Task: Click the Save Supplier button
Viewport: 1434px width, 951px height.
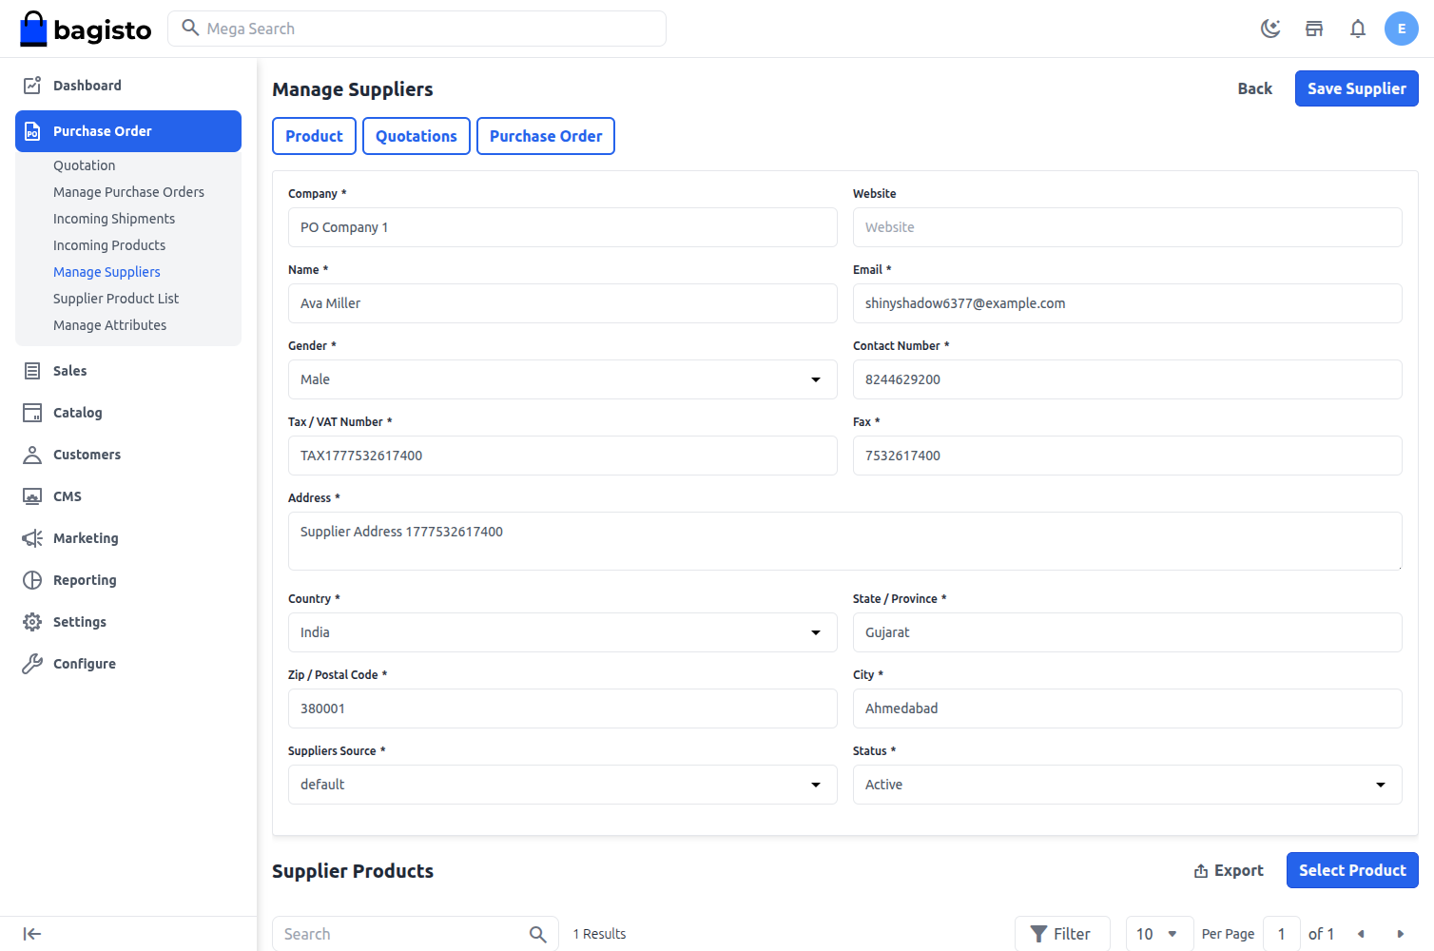Action: pyautogui.click(x=1356, y=88)
